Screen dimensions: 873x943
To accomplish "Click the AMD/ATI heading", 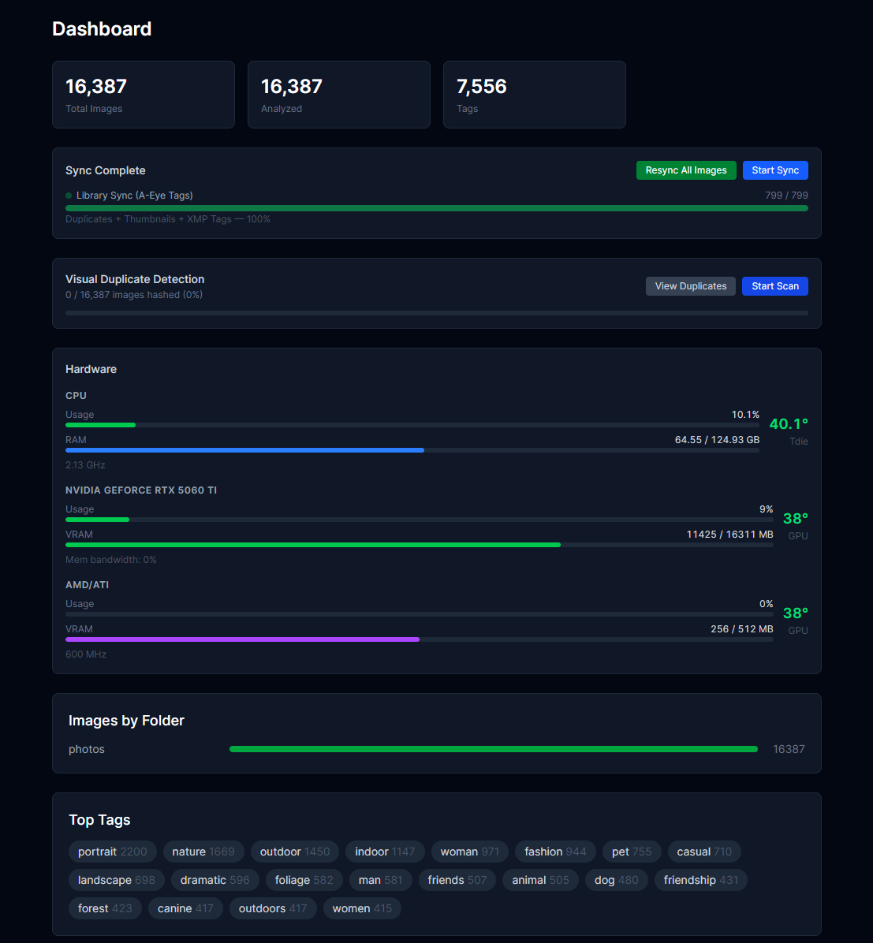I will [x=88, y=584].
